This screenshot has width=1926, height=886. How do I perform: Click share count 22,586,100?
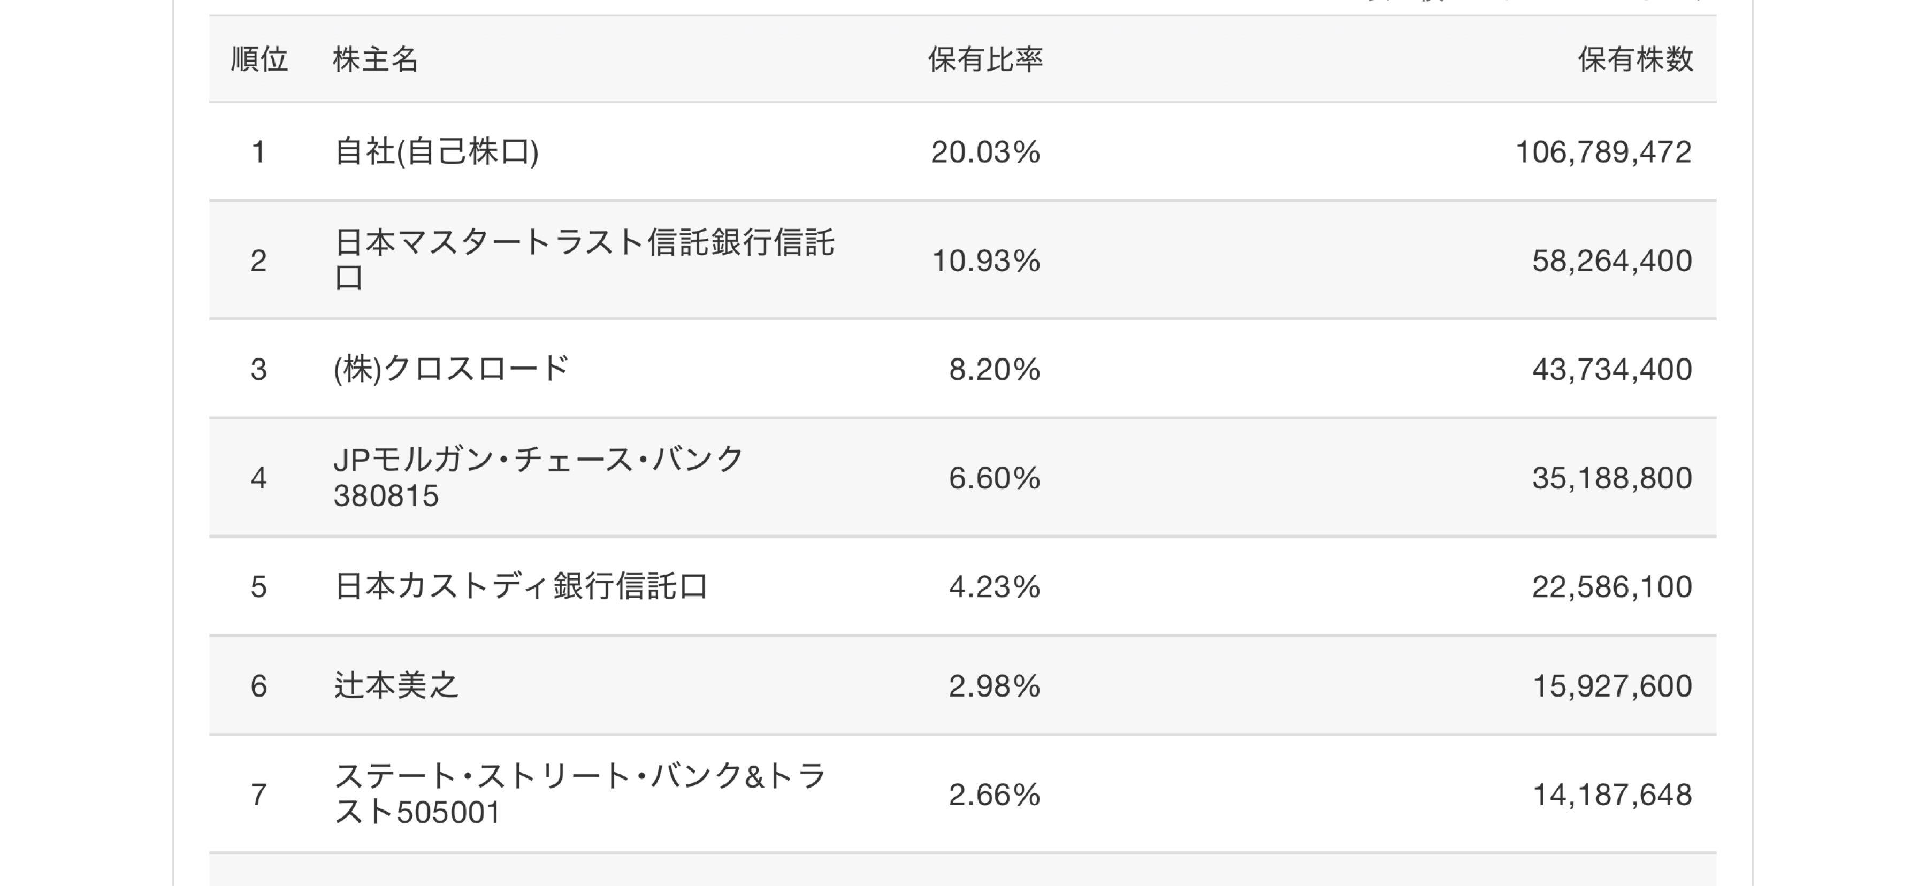1611,586
